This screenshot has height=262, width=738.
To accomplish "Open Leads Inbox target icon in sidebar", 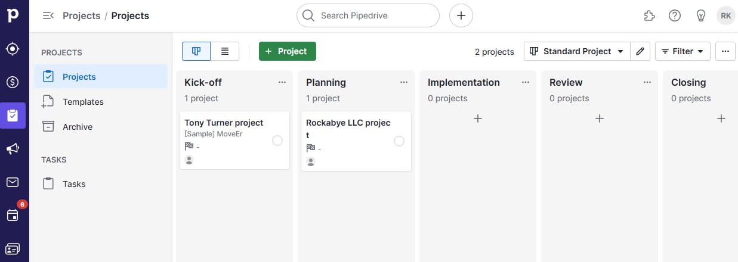I will pos(13,49).
